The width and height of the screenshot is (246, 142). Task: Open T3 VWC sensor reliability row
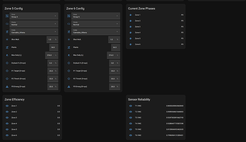pyautogui.click(x=156, y=118)
